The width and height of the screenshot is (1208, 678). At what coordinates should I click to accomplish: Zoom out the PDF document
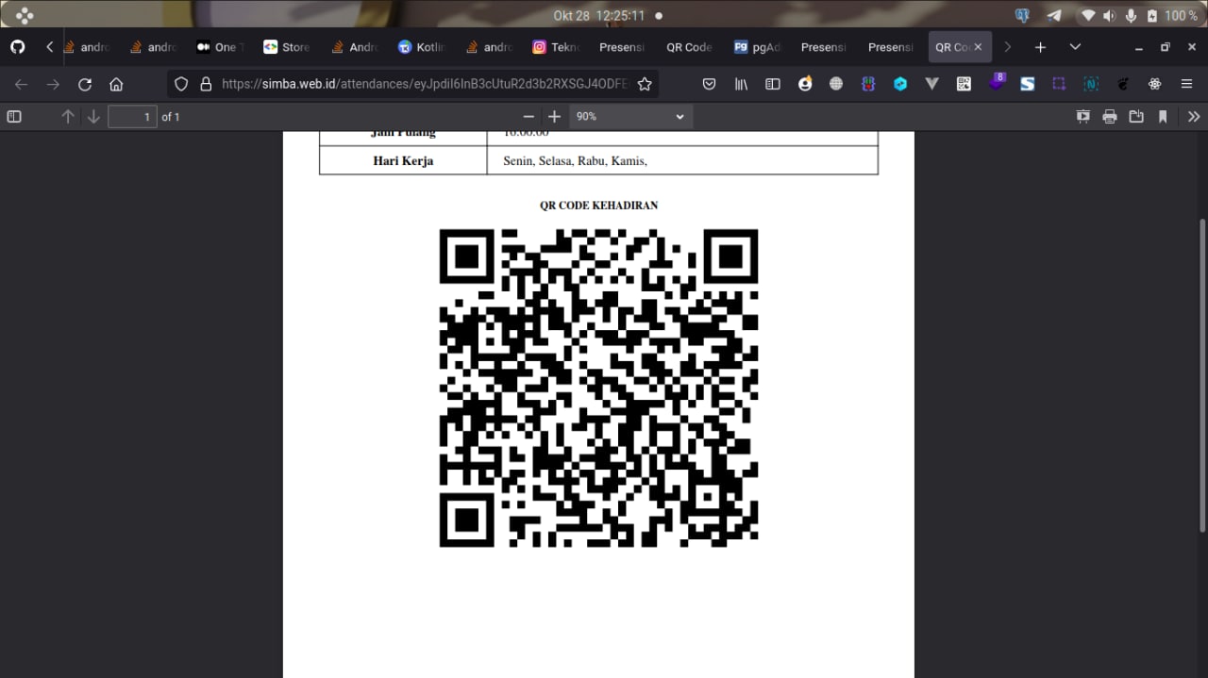[x=528, y=117]
